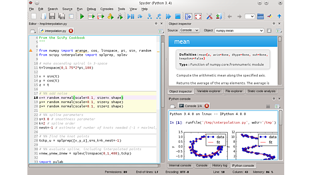Switch to the Variable explorer tab
Screen dimensions: 312x175
coord(209,91)
